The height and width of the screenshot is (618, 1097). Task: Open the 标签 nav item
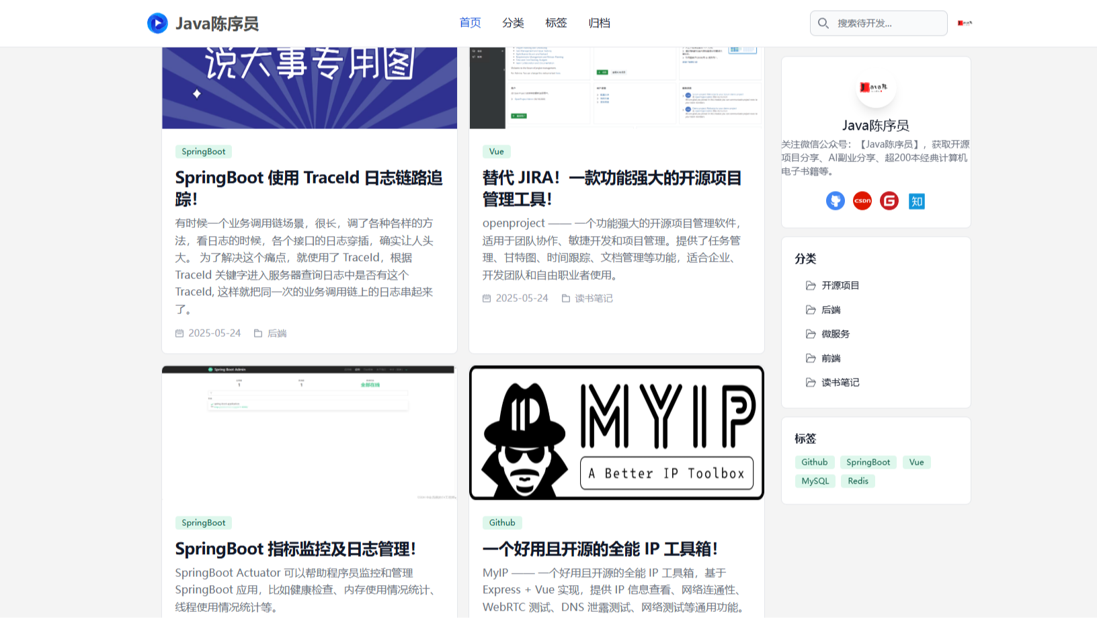[x=556, y=23]
